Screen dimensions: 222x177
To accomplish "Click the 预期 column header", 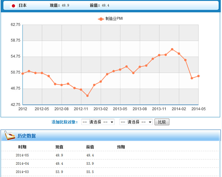I will (121, 147).
